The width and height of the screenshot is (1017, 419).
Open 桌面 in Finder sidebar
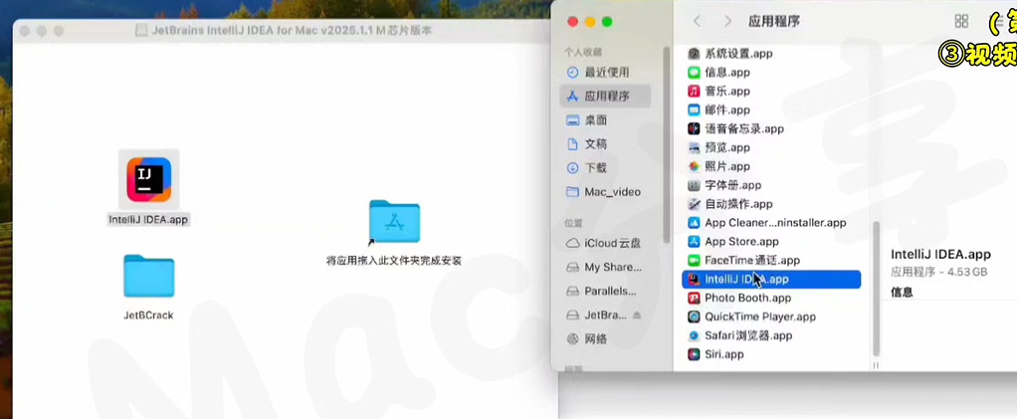pyautogui.click(x=604, y=120)
